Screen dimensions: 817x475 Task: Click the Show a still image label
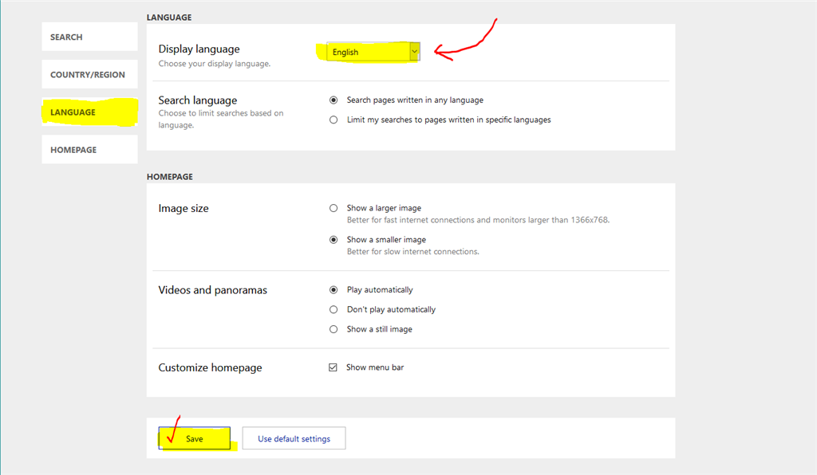pyautogui.click(x=379, y=329)
